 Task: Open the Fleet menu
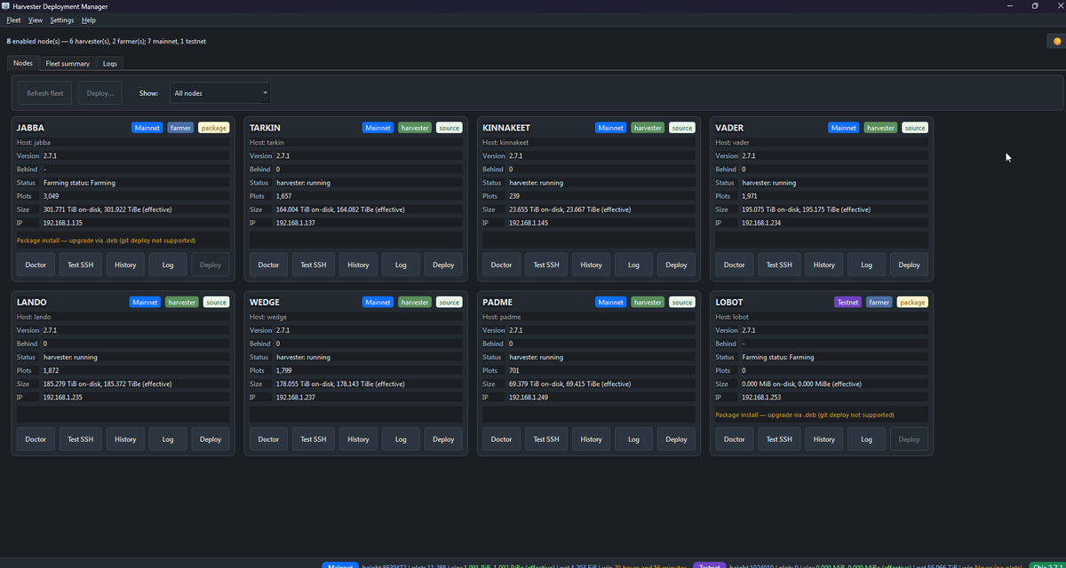[13, 20]
